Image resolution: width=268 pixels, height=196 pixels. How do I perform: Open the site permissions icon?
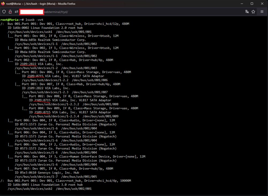(16, 12)
